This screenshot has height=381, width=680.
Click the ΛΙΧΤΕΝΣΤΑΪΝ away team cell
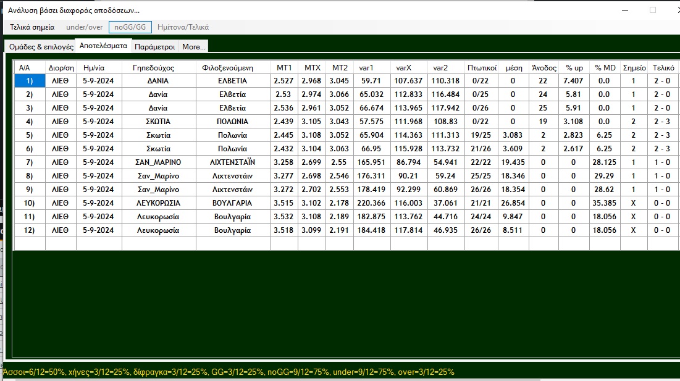point(232,162)
